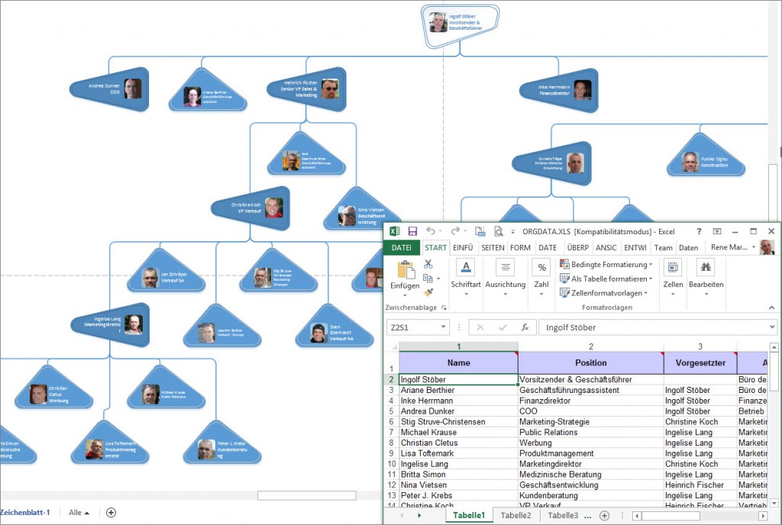782x525 pixels.
Task: Select the Zahl percent formatting icon
Action: [541, 269]
